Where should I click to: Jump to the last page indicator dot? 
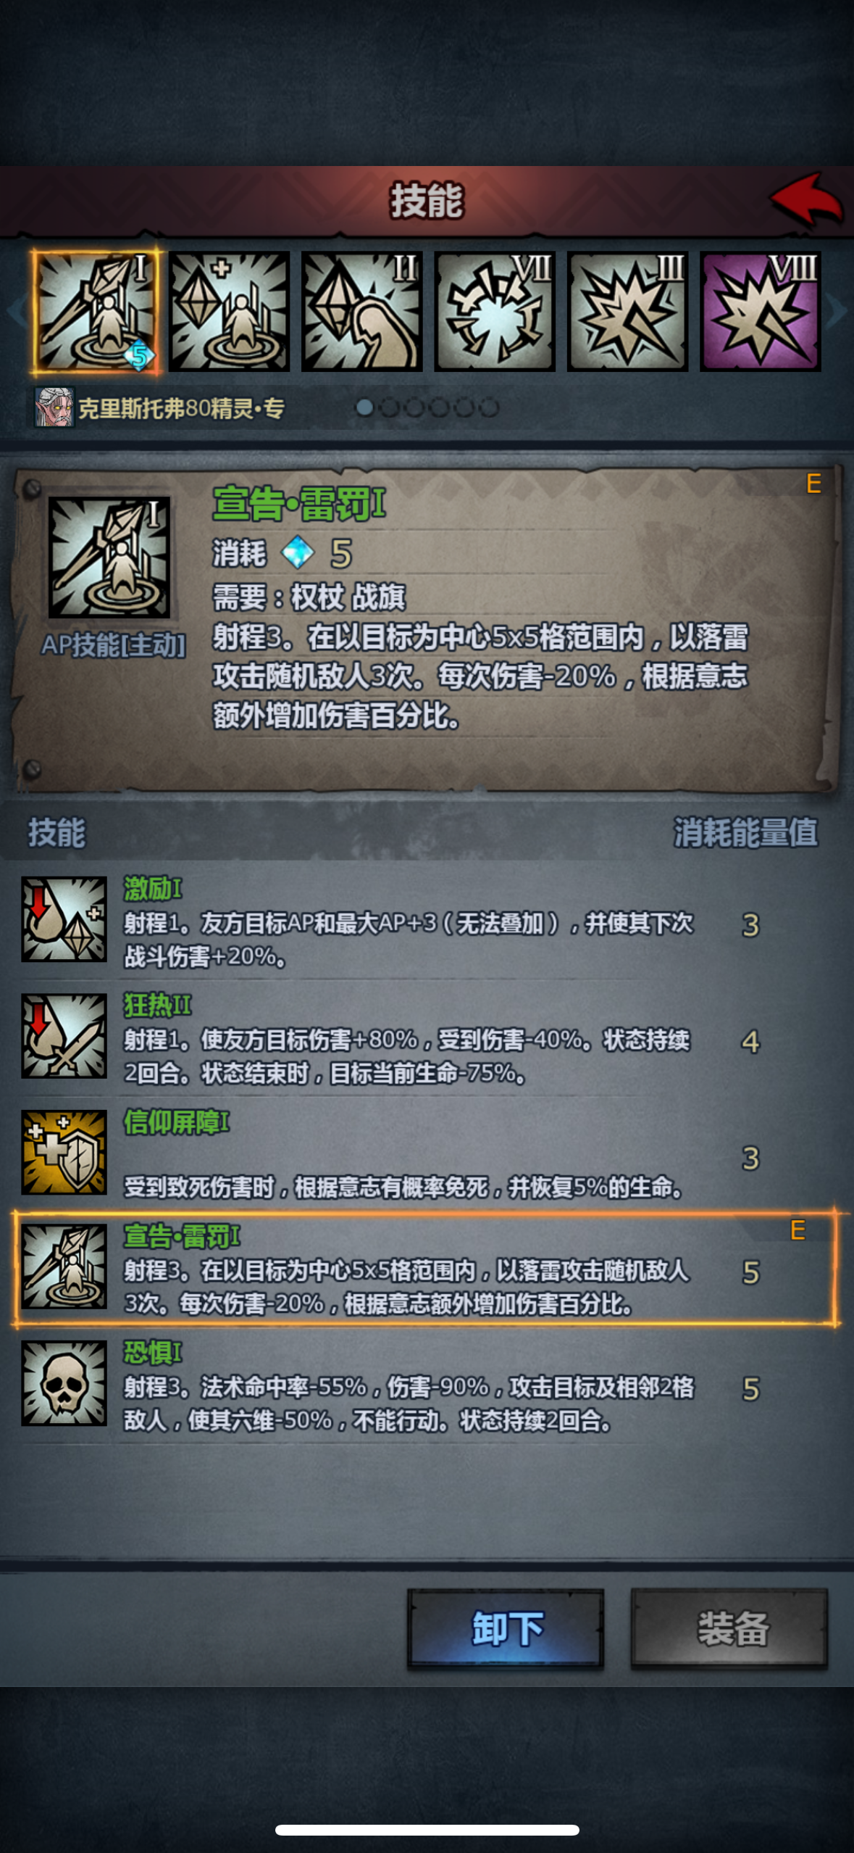click(490, 408)
